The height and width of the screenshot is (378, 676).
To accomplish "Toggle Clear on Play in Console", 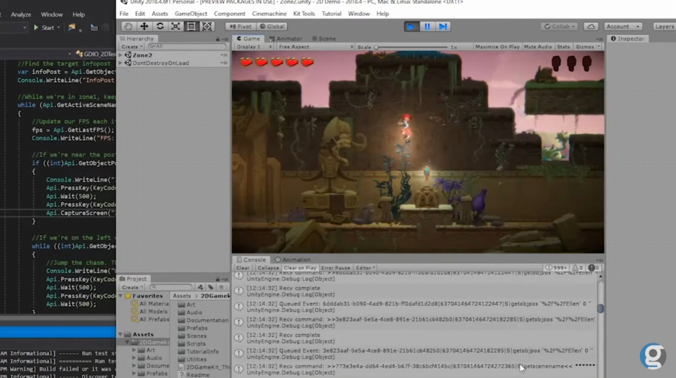I will click(x=300, y=268).
